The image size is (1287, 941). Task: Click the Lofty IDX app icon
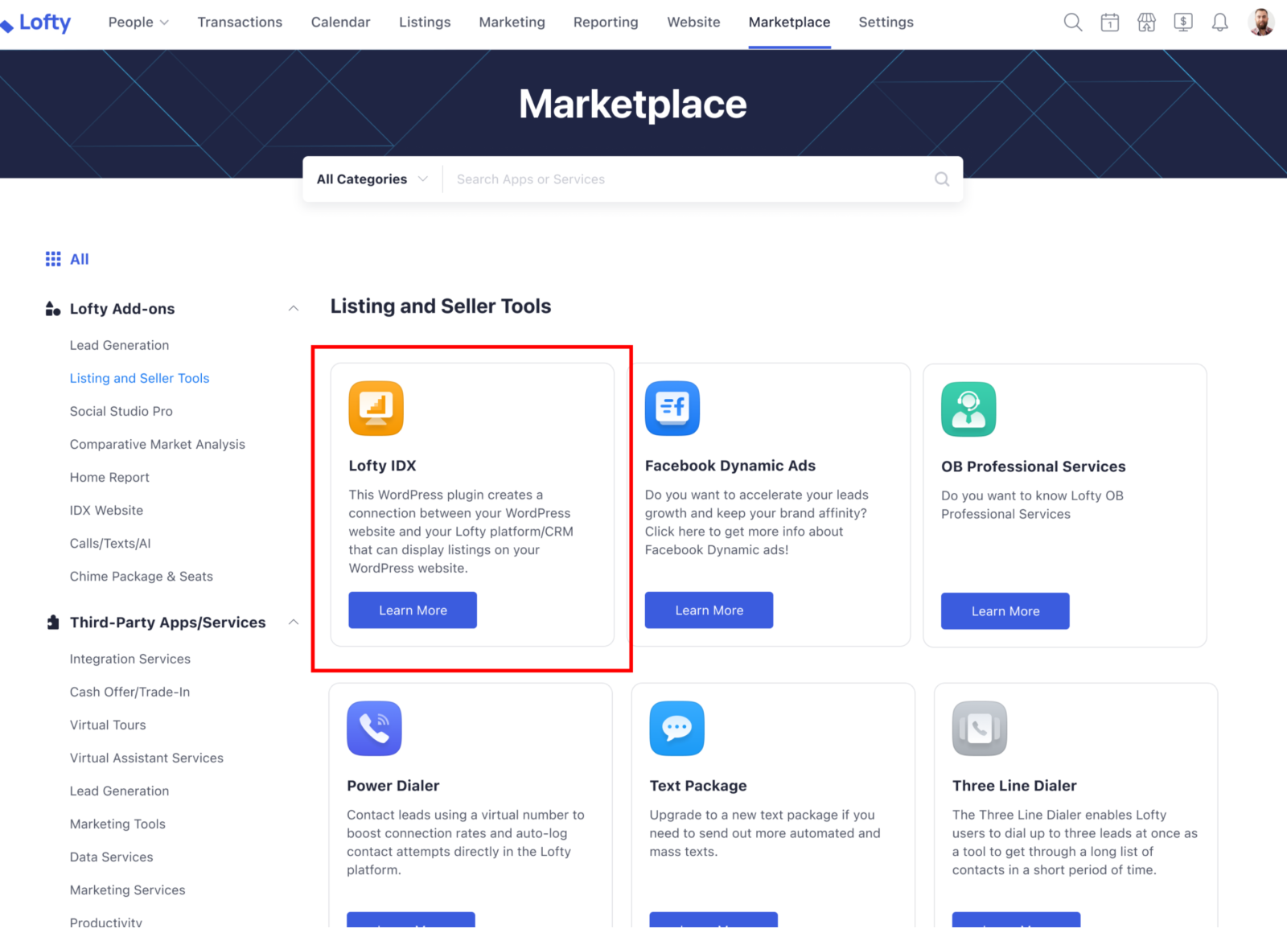[x=376, y=408]
